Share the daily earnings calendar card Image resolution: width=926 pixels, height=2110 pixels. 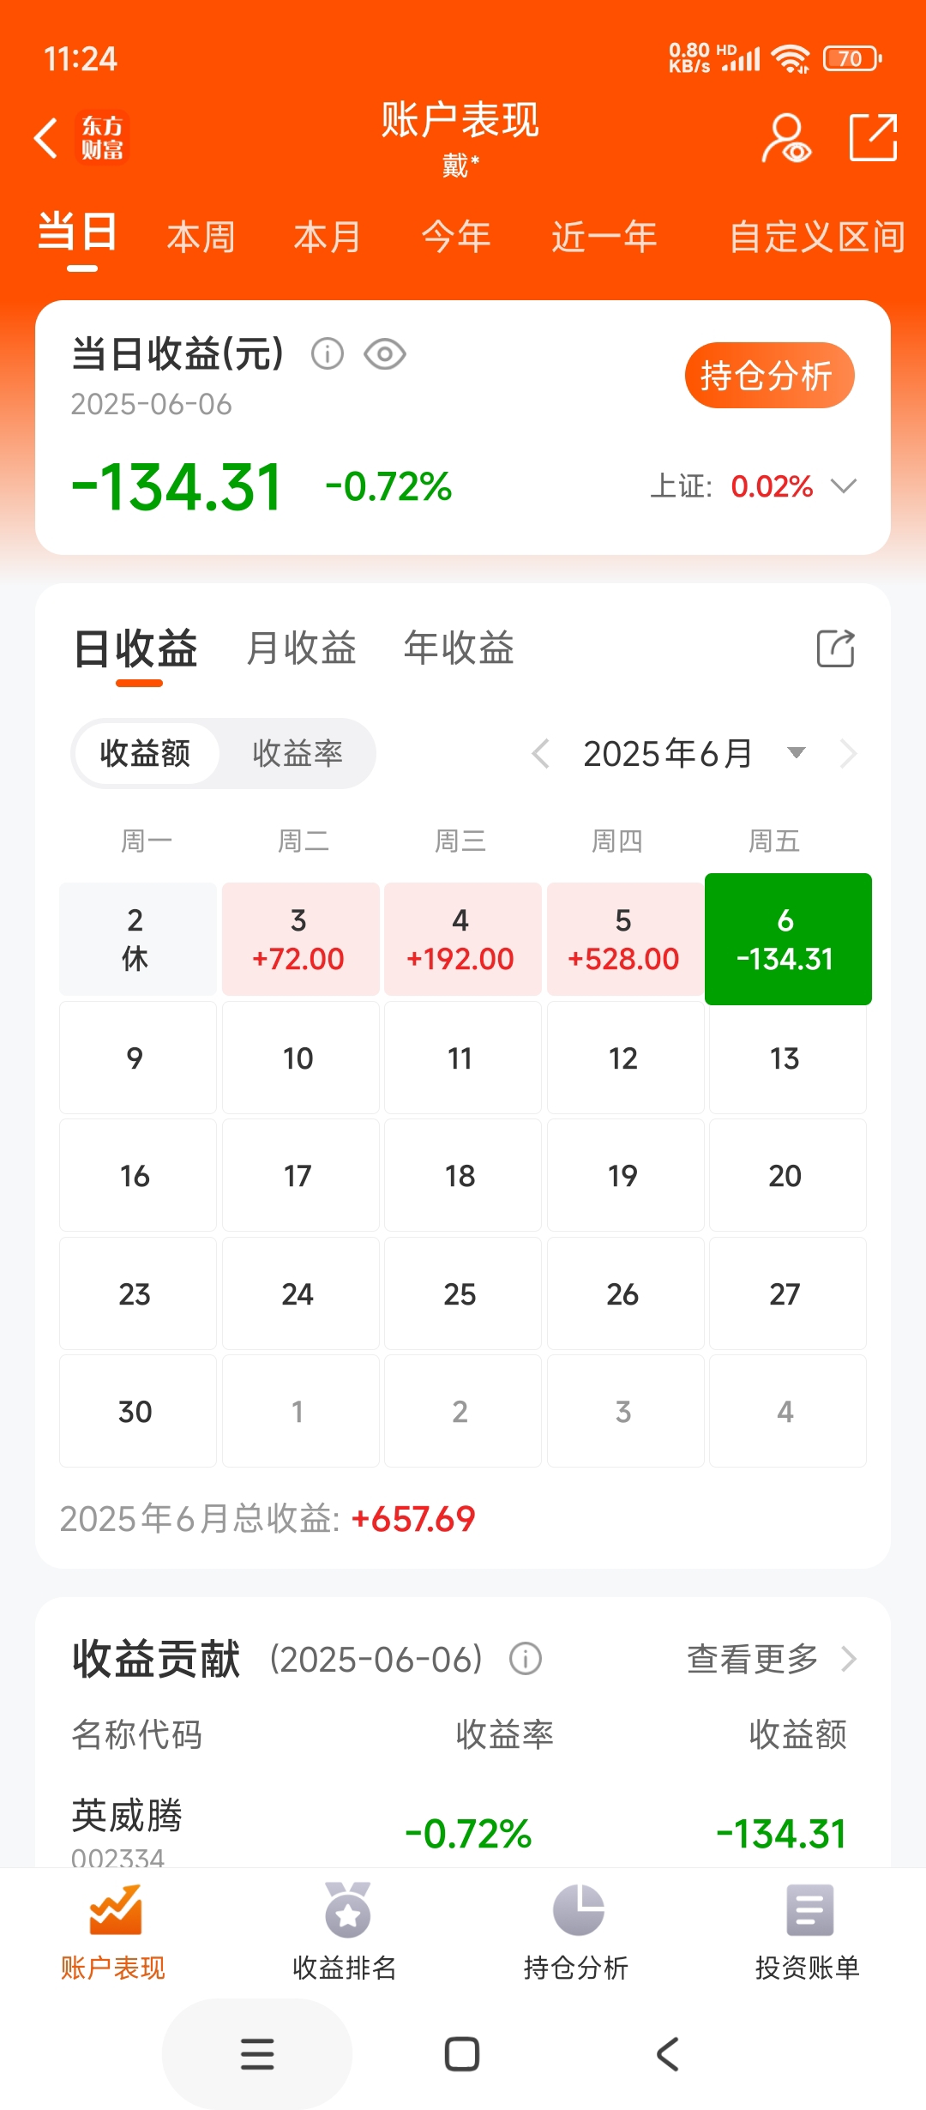pyautogui.click(x=836, y=648)
